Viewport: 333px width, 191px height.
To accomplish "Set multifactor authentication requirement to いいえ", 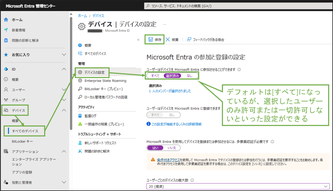I will pyautogui.click(x=172, y=148).
